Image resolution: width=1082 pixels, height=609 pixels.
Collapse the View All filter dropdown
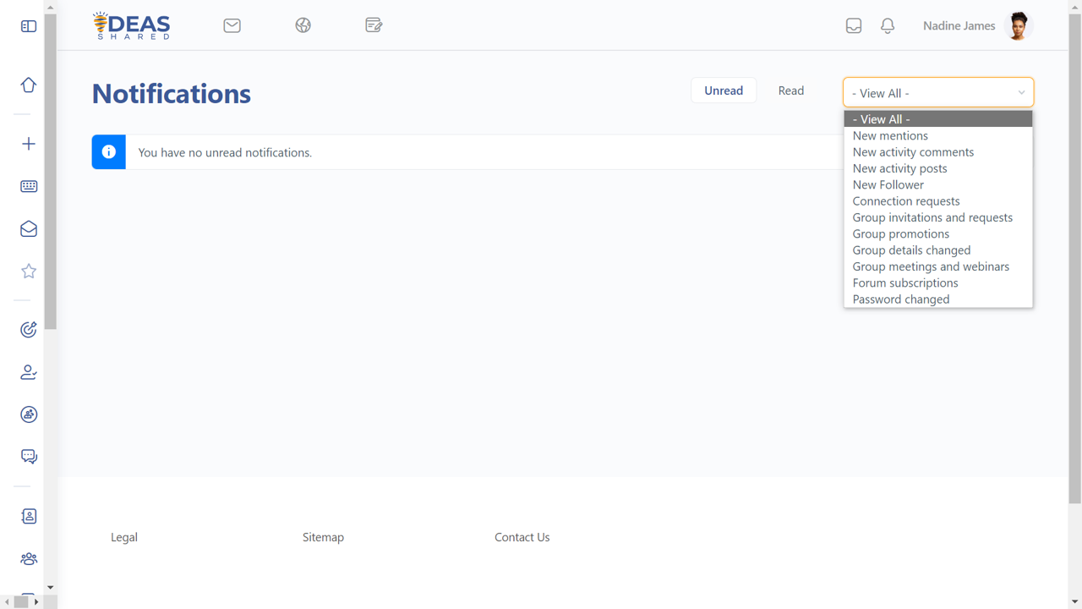[x=938, y=93]
